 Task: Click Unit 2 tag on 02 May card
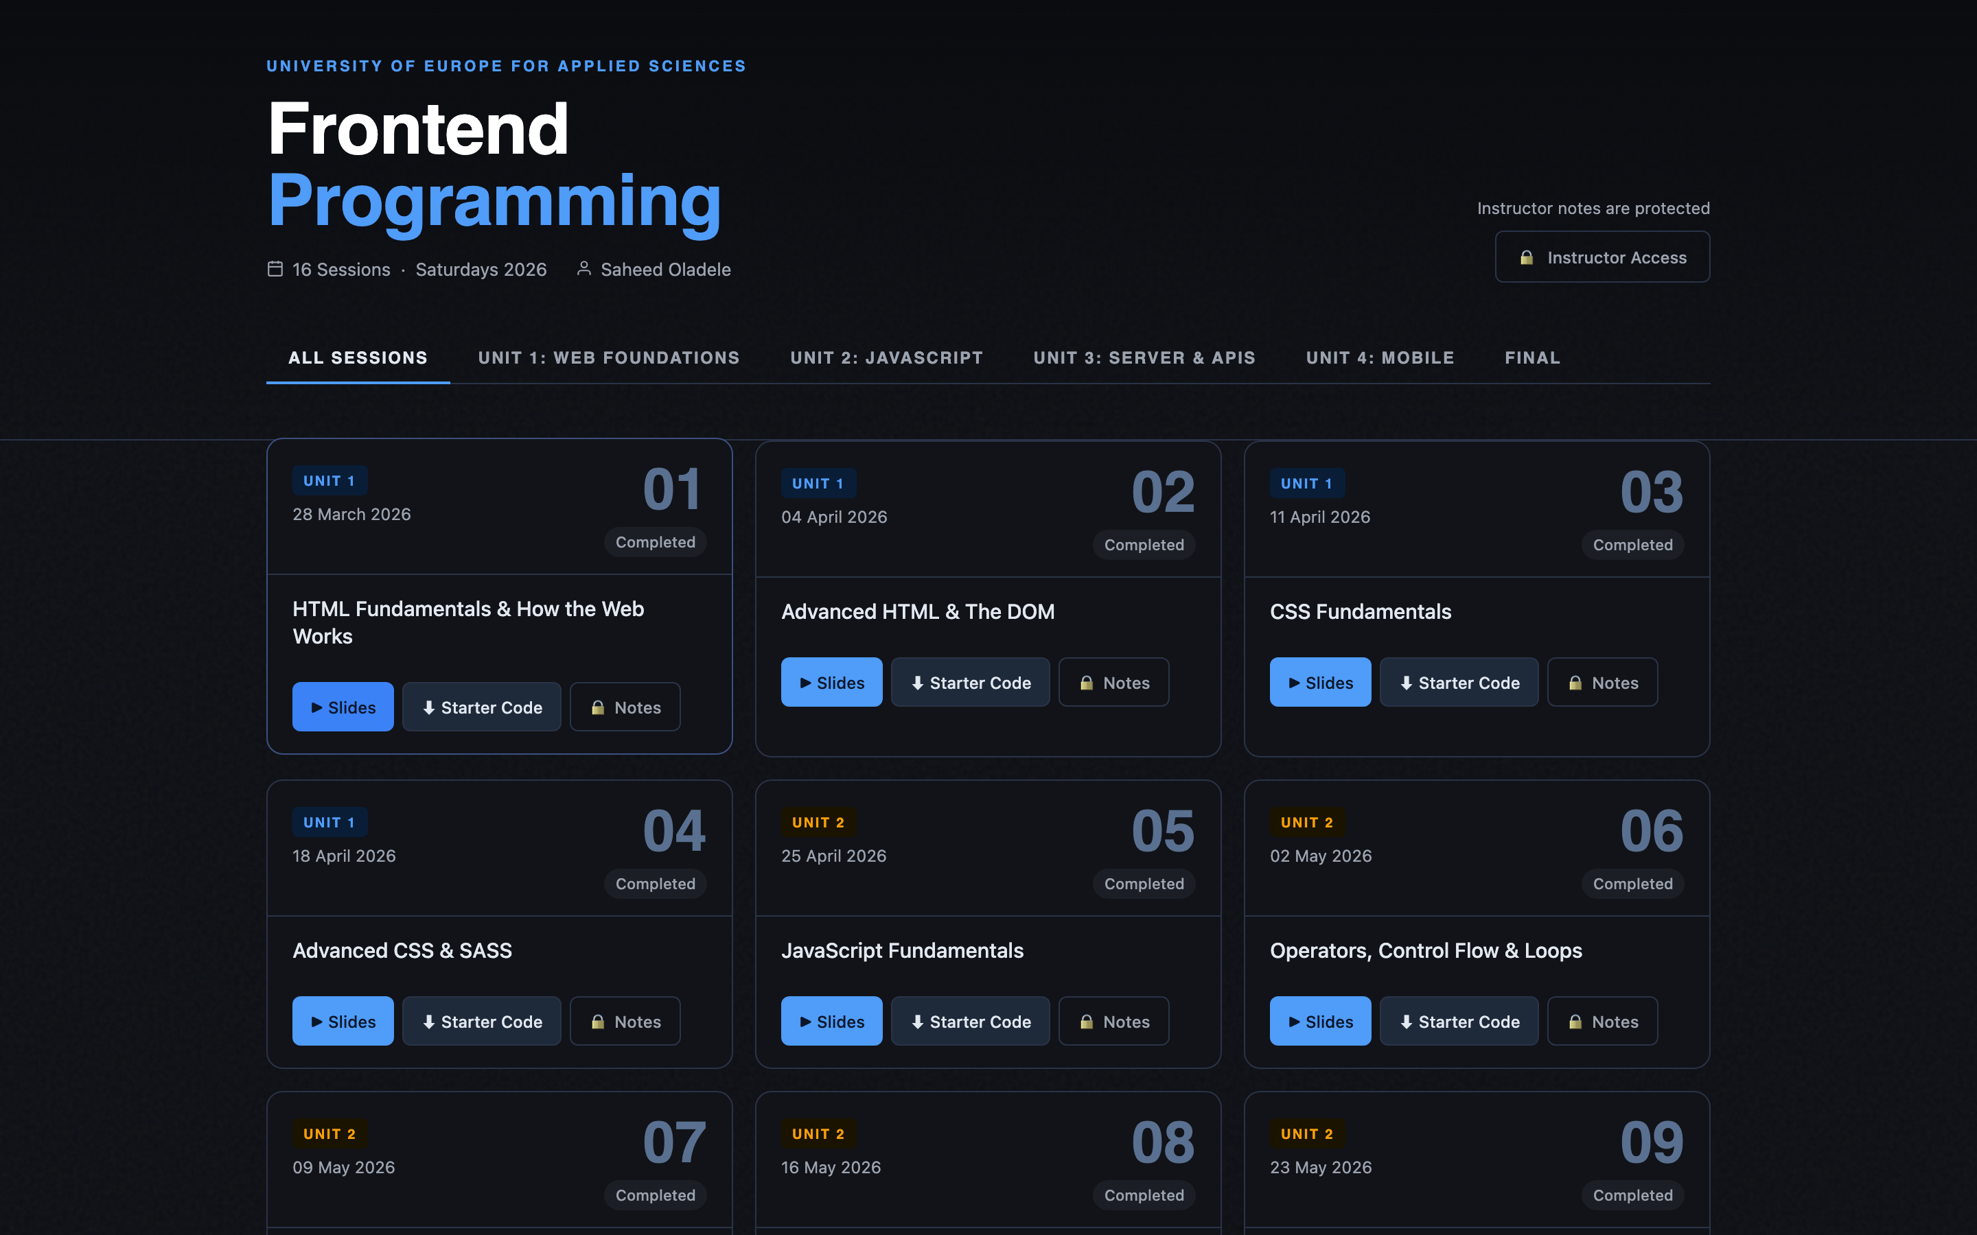1306,823
